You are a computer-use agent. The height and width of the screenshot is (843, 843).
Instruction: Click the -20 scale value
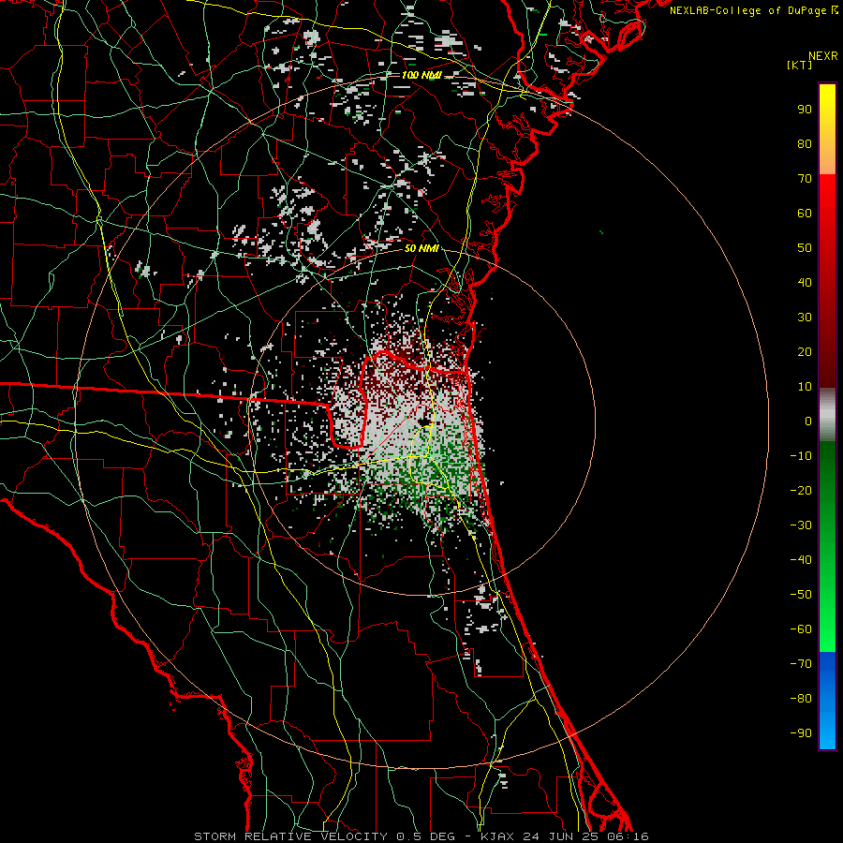click(801, 491)
